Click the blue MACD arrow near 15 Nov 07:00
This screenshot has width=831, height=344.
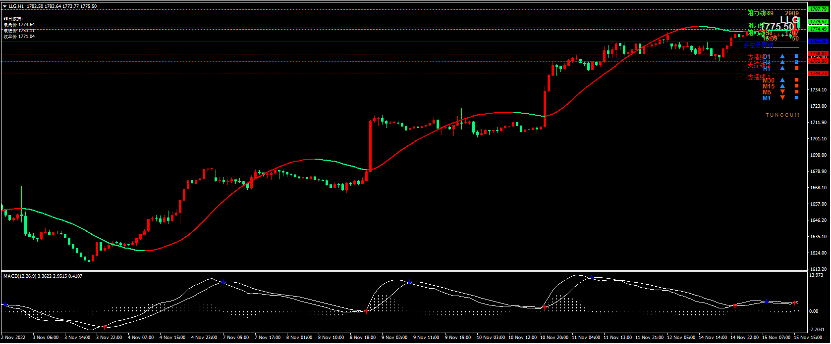click(766, 301)
